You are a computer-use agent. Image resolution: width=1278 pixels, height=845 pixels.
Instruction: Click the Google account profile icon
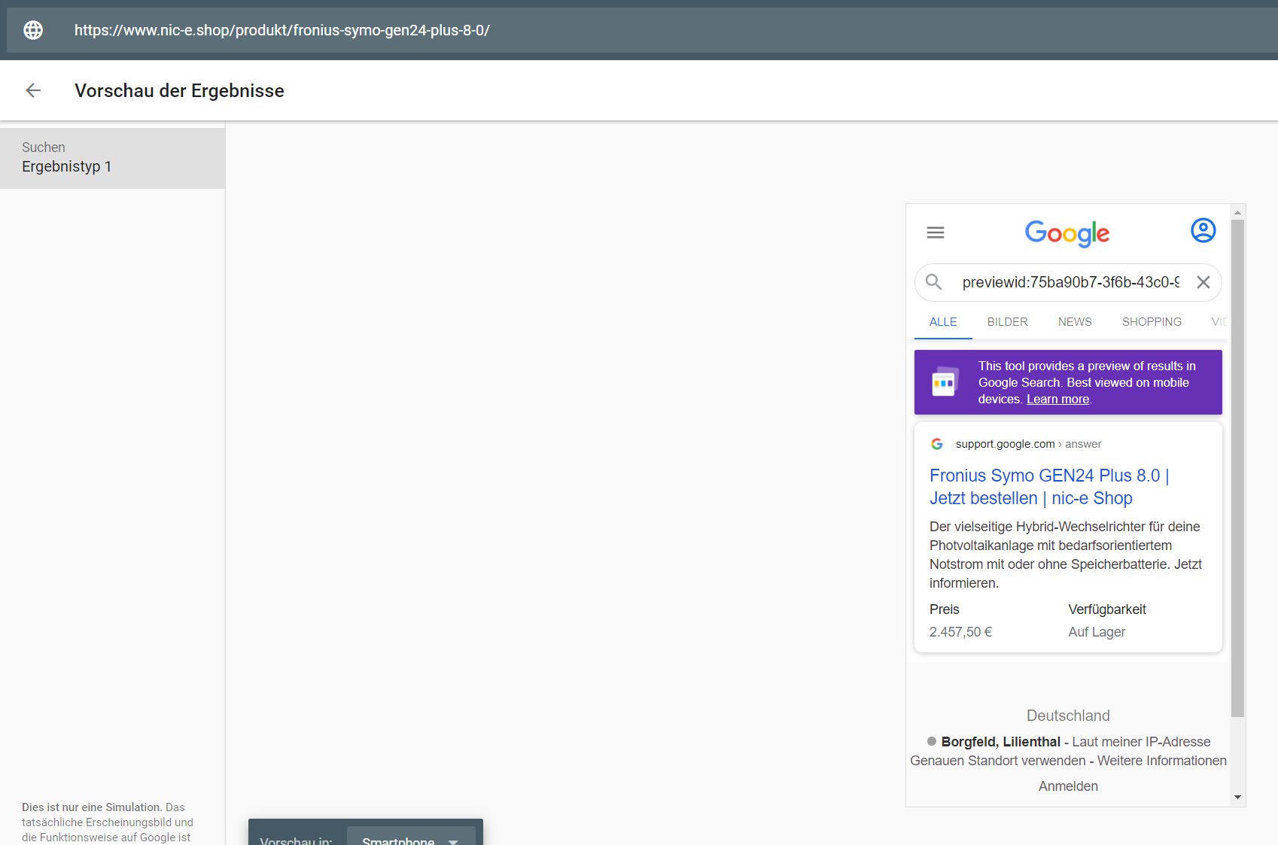tap(1203, 230)
